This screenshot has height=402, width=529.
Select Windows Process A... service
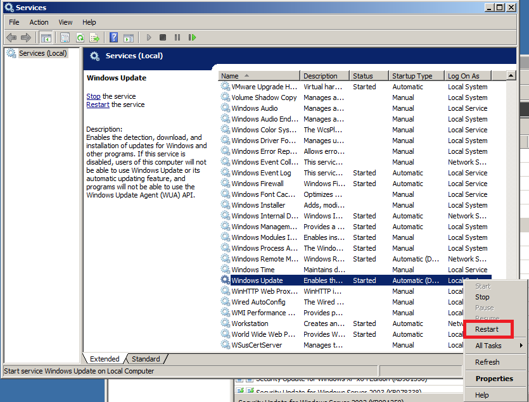click(354, 248)
